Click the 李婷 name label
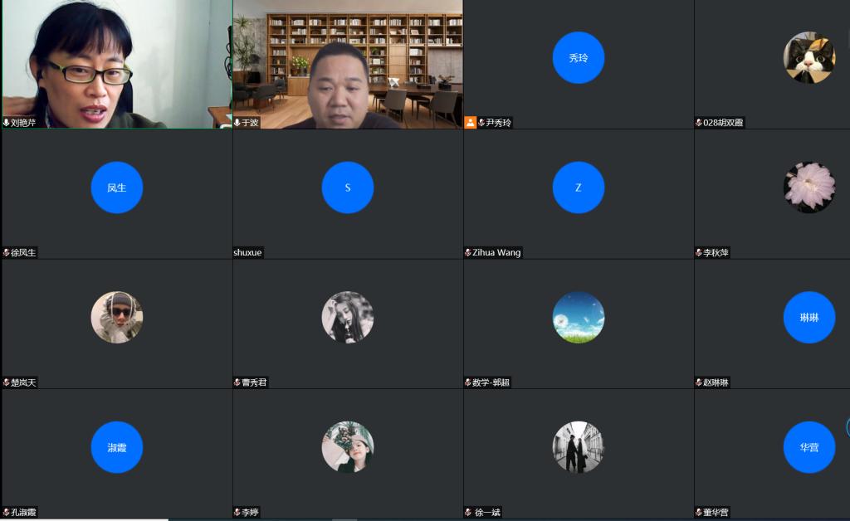The height and width of the screenshot is (521, 850). pyautogui.click(x=250, y=513)
